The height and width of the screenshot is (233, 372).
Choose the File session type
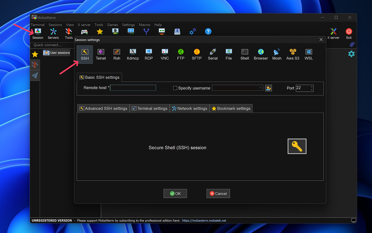[x=229, y=54]
